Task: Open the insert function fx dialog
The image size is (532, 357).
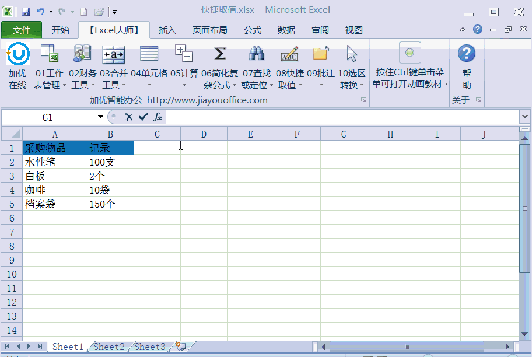Action: click(157, 117)
